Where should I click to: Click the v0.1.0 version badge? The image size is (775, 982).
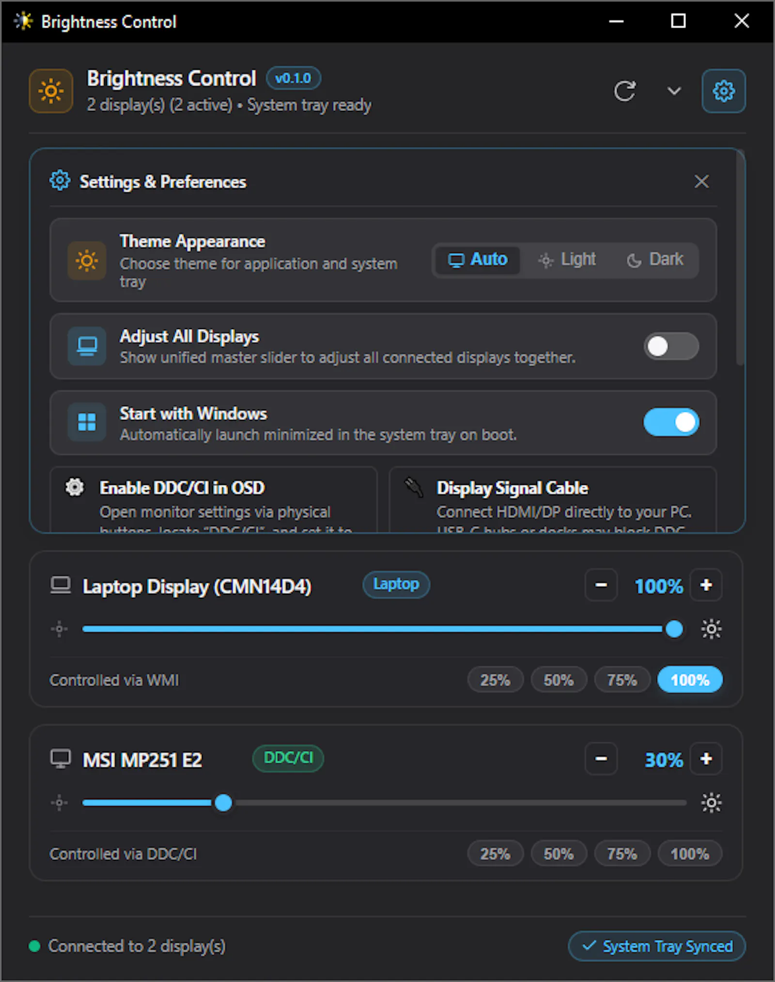294,78
